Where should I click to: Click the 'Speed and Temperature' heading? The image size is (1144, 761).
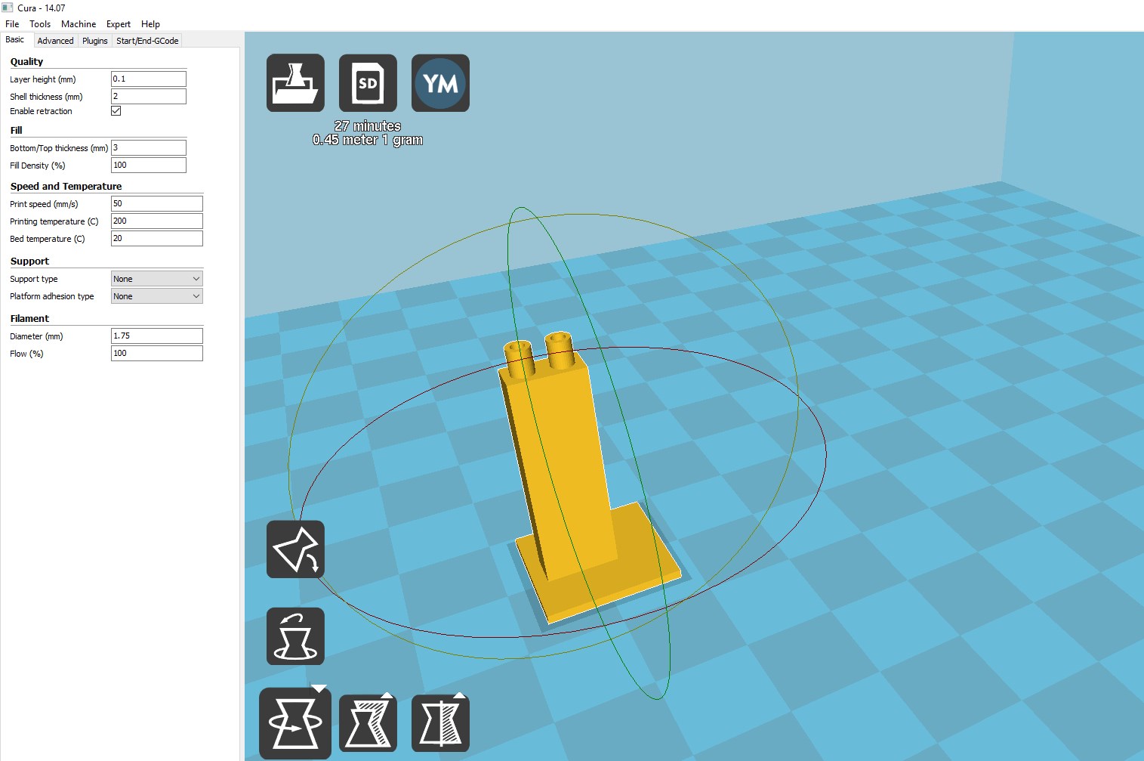tap(66, 187)
